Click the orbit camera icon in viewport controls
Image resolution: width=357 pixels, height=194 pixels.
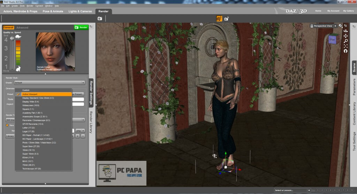(345, 31)
